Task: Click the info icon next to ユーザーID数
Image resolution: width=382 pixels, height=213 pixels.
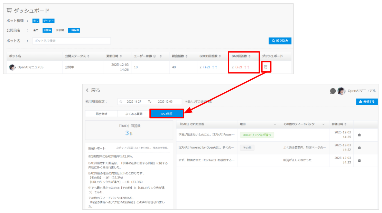Action: [x=154, y=56]
